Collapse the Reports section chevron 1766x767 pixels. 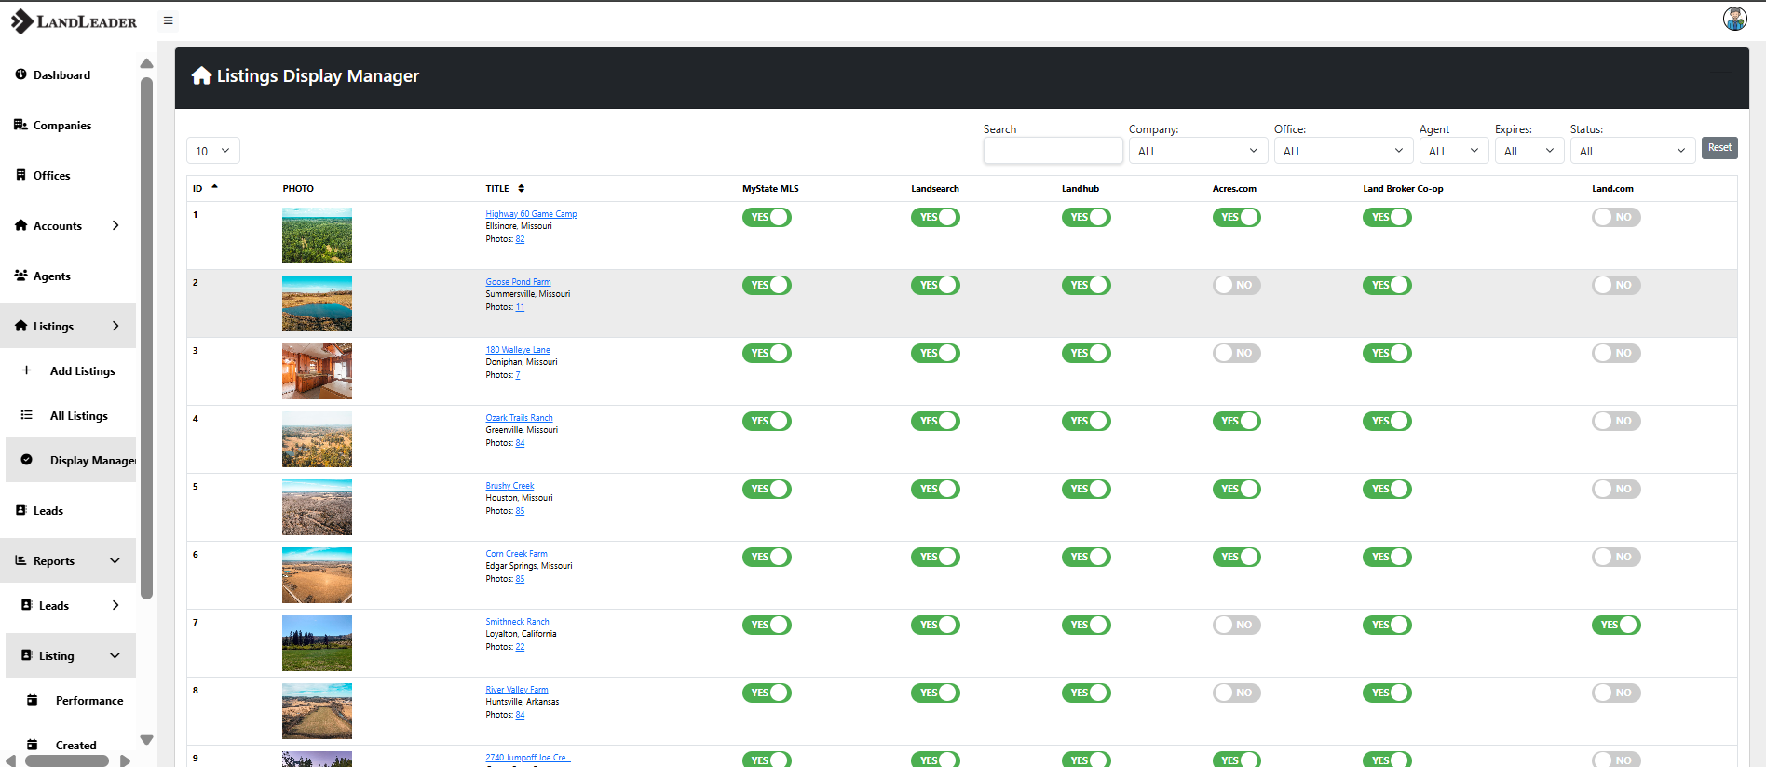tap(115, 560)
